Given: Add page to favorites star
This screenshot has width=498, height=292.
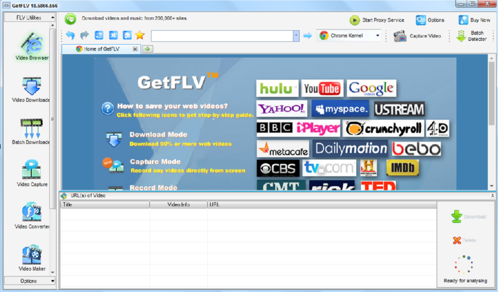Looking at the screenshot, I should pyautogui.click(x=140, y=35).
